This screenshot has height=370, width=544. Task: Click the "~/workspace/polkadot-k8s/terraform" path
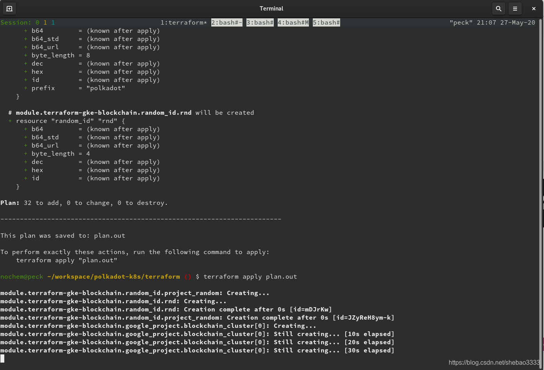tap(114, 277)
